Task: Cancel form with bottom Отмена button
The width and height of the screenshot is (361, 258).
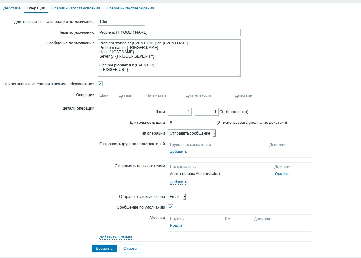Action: 130,248
